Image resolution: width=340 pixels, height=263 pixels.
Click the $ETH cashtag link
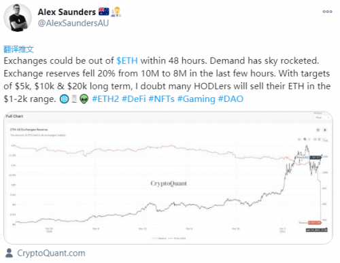pos(127,60)
